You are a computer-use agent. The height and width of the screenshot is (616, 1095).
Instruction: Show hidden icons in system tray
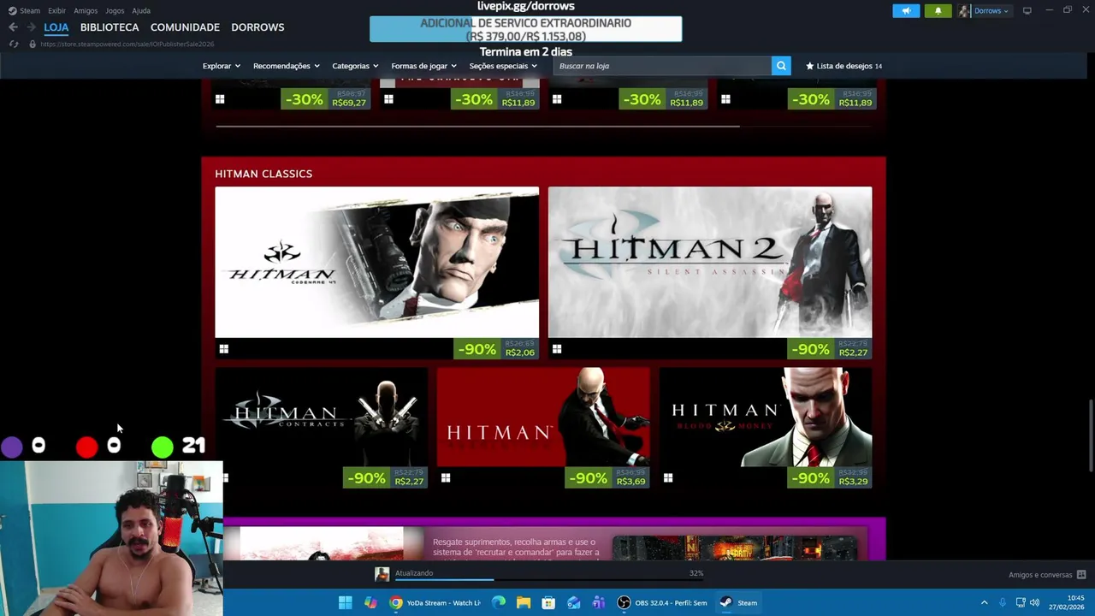(984, 603)
